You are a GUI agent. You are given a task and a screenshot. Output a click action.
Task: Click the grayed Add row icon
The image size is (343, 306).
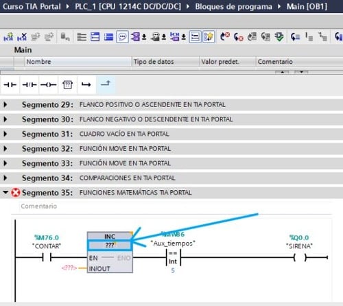(49, 36)
